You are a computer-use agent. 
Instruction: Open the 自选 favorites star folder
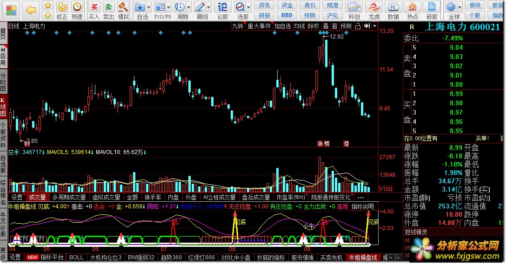(140, 7)
